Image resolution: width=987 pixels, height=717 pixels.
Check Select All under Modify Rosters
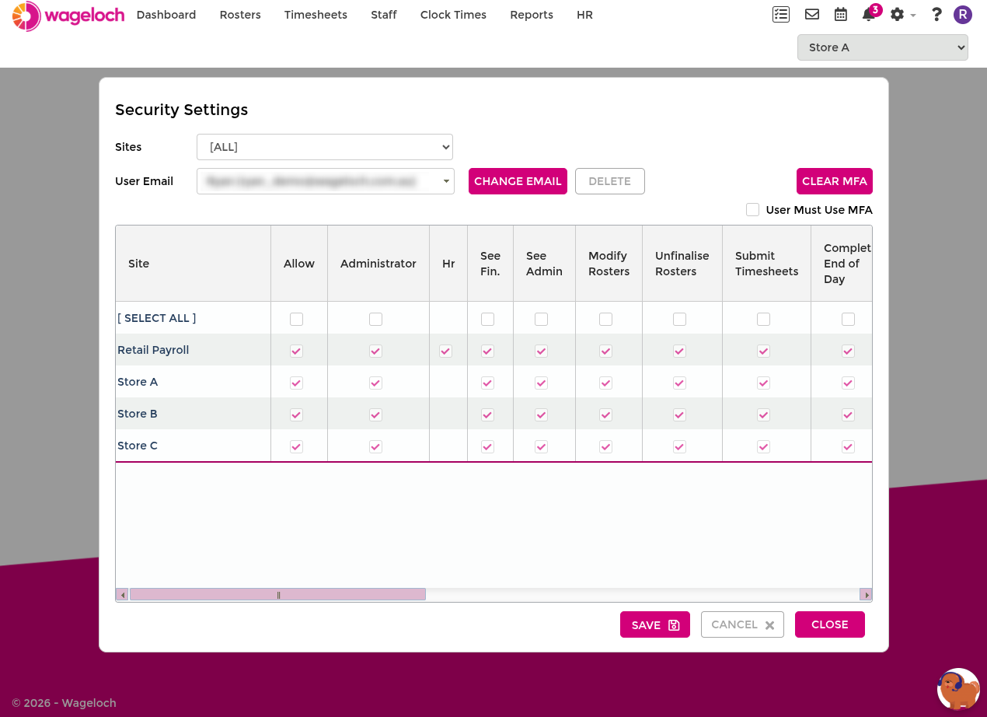coord(605,319)
